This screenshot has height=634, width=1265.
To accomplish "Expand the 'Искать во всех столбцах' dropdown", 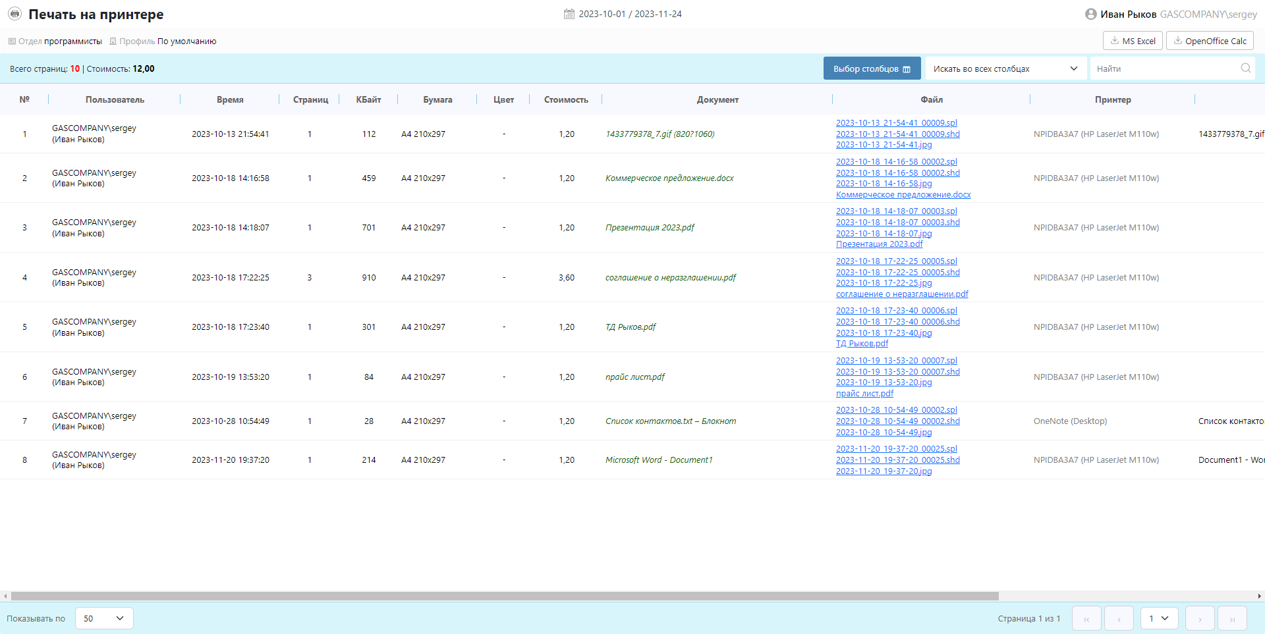I will [x=1005, y=68].
